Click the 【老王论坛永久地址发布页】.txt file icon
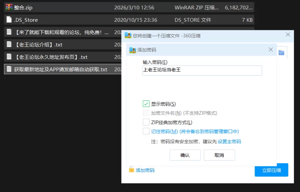 click(x=9, y=57)
